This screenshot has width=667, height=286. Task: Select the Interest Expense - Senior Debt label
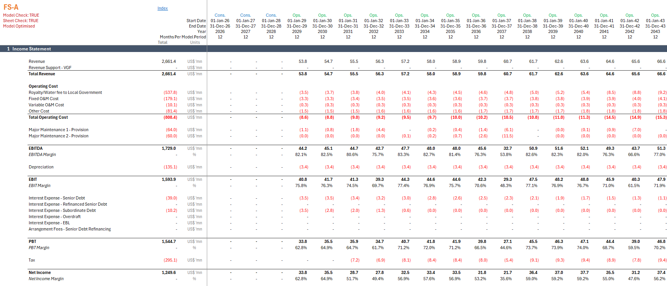tap(57, 198)
